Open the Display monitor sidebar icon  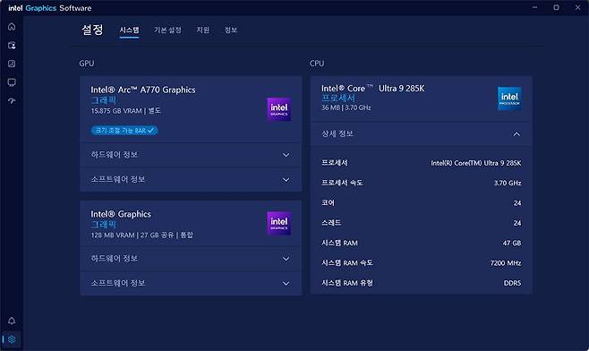click(12, 82)
